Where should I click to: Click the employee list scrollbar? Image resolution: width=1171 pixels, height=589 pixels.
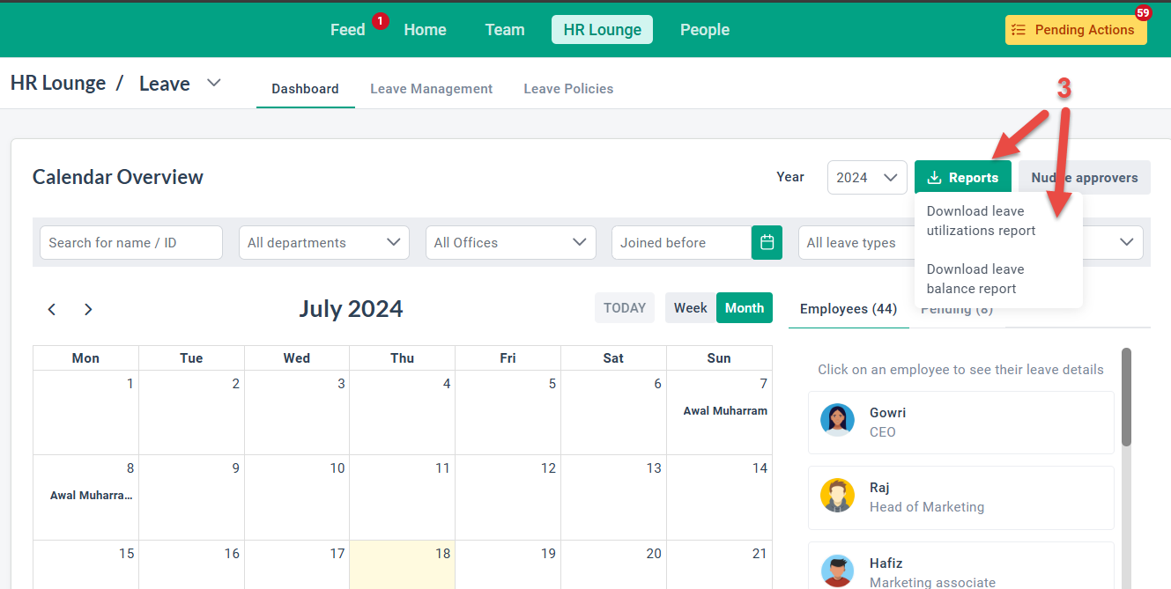click(x=1126, y=397)
